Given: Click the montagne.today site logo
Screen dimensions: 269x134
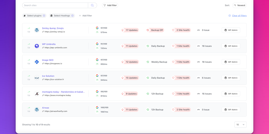Looking at the screenshot, I should pyautogui.click(x=37, y=94).
